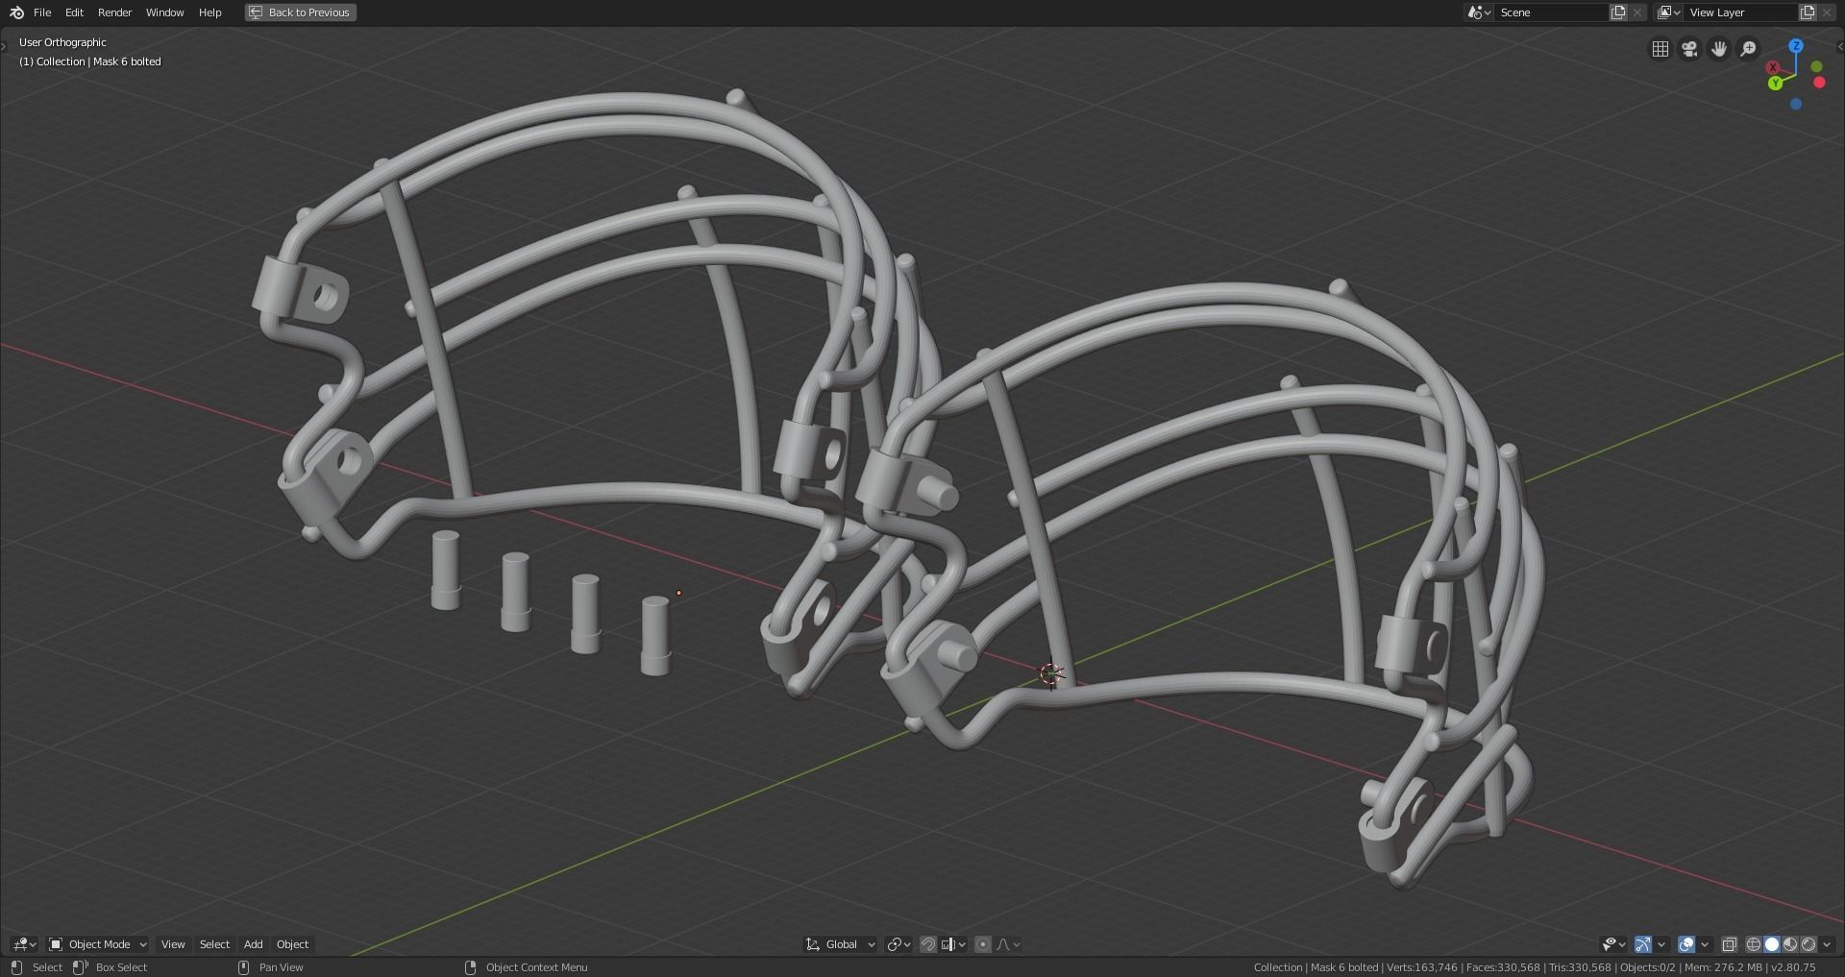Switch to wireframe shading
The image size is (1845, 977).
(x=1754, y=944)
